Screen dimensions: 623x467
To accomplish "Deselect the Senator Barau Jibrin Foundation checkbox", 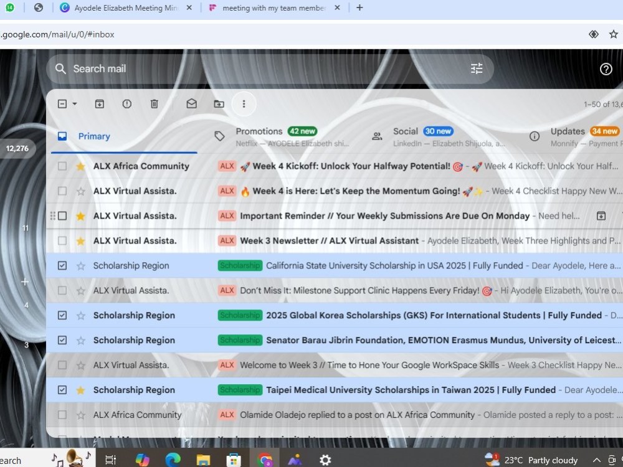I will (62, 341).
